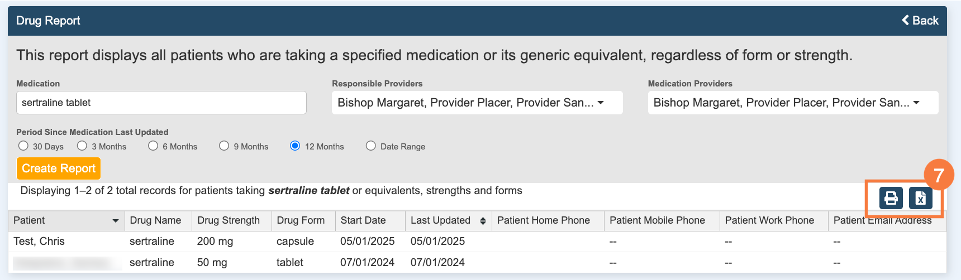Select the 30 Days period option
This screenshot has width=961, height=280.
click(x=23, y=146)
